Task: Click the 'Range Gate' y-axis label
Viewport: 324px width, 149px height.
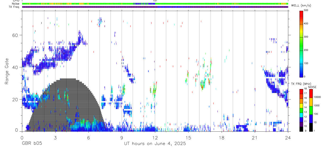Action: click(7, 71)
